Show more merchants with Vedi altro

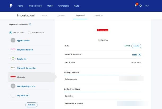[x=31, y=105]
